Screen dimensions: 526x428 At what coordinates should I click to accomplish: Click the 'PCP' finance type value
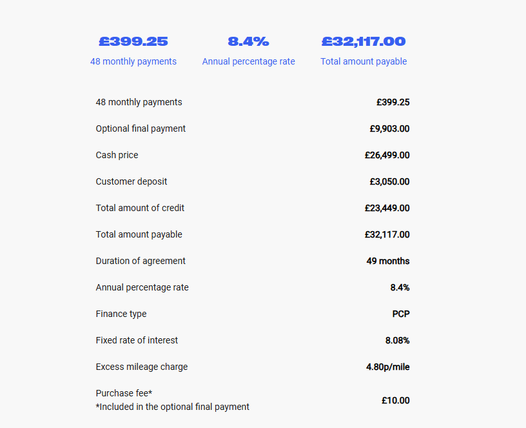(x=401, y=314)
